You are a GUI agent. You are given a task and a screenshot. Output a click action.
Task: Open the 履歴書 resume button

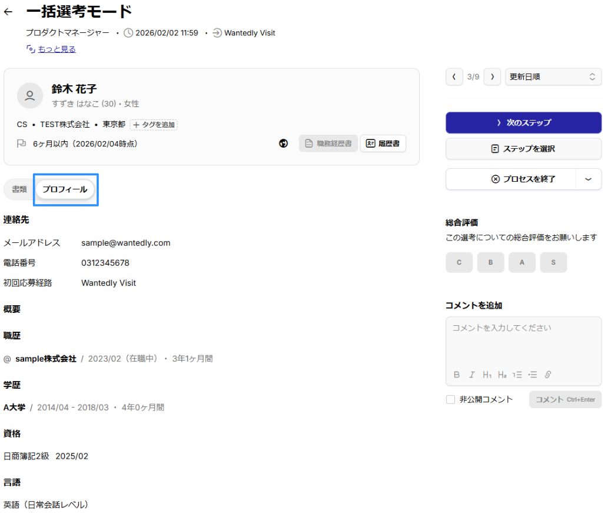pos(383,144)
